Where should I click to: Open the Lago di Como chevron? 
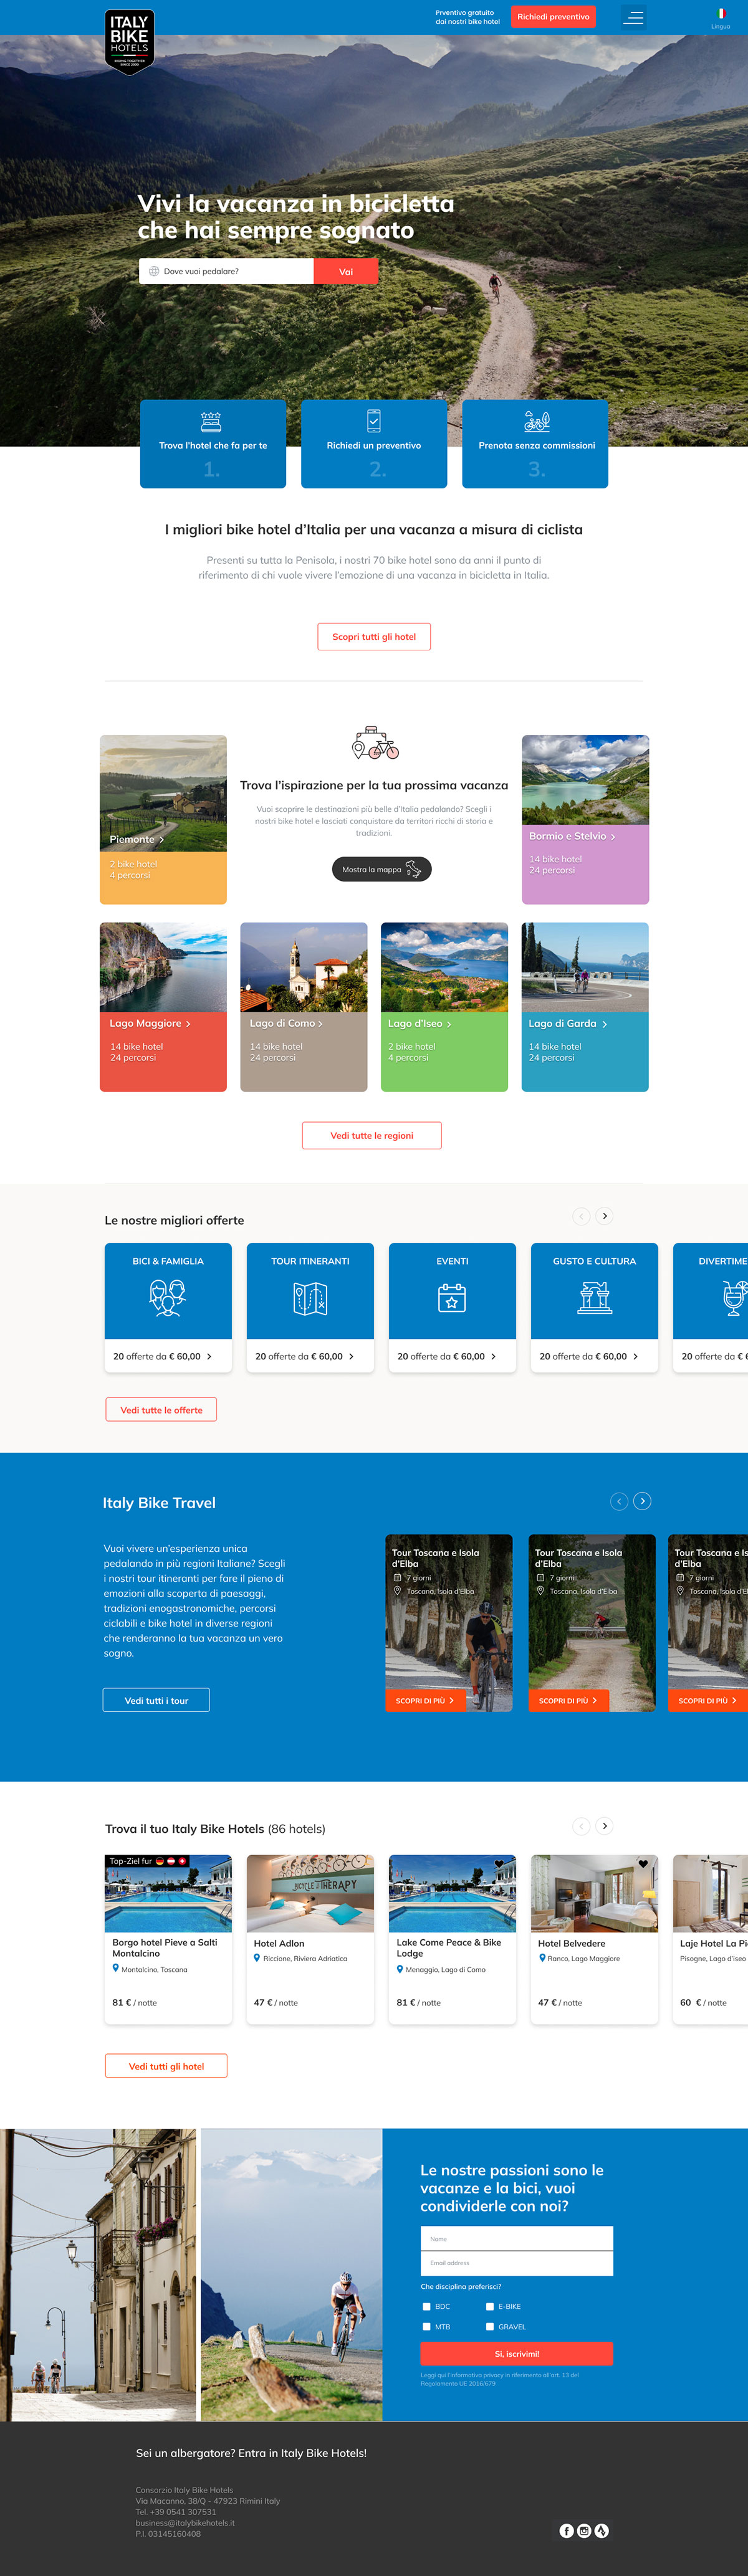click(320, 1024)
